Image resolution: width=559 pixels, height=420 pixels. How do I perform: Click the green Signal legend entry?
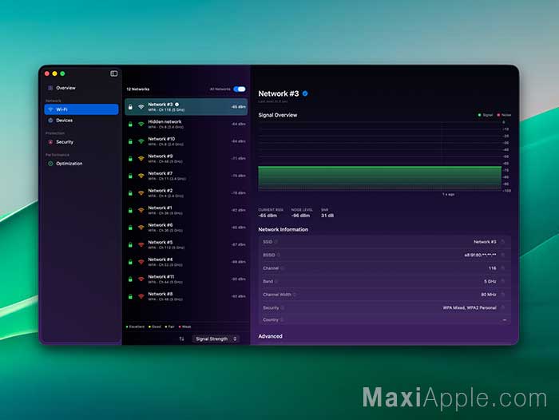(486, 115)
